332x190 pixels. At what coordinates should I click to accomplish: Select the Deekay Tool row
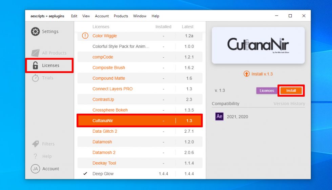(140, 163)
